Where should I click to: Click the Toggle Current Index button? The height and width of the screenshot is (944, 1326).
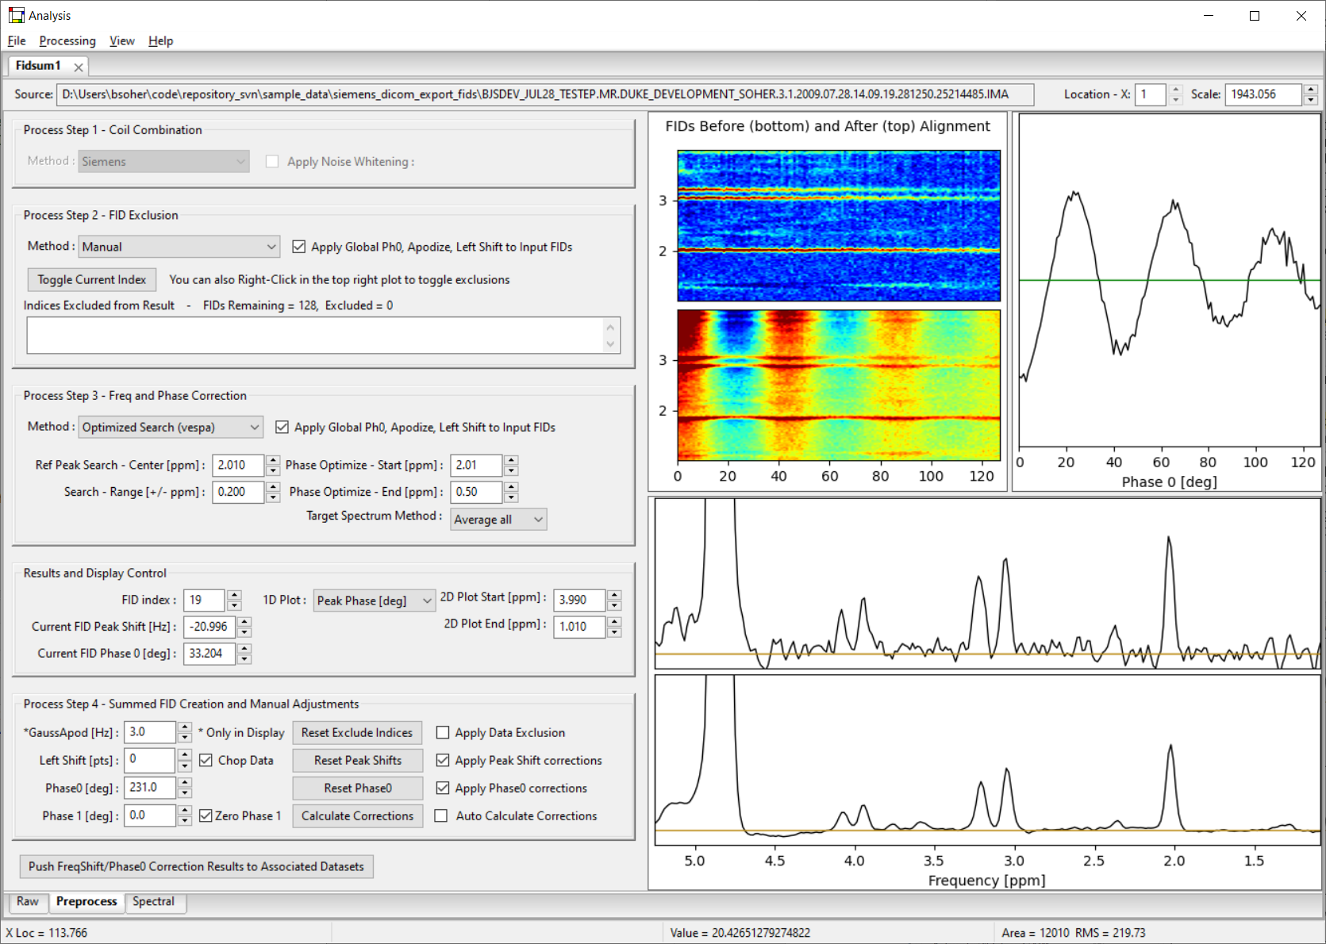tap(91, 279)
